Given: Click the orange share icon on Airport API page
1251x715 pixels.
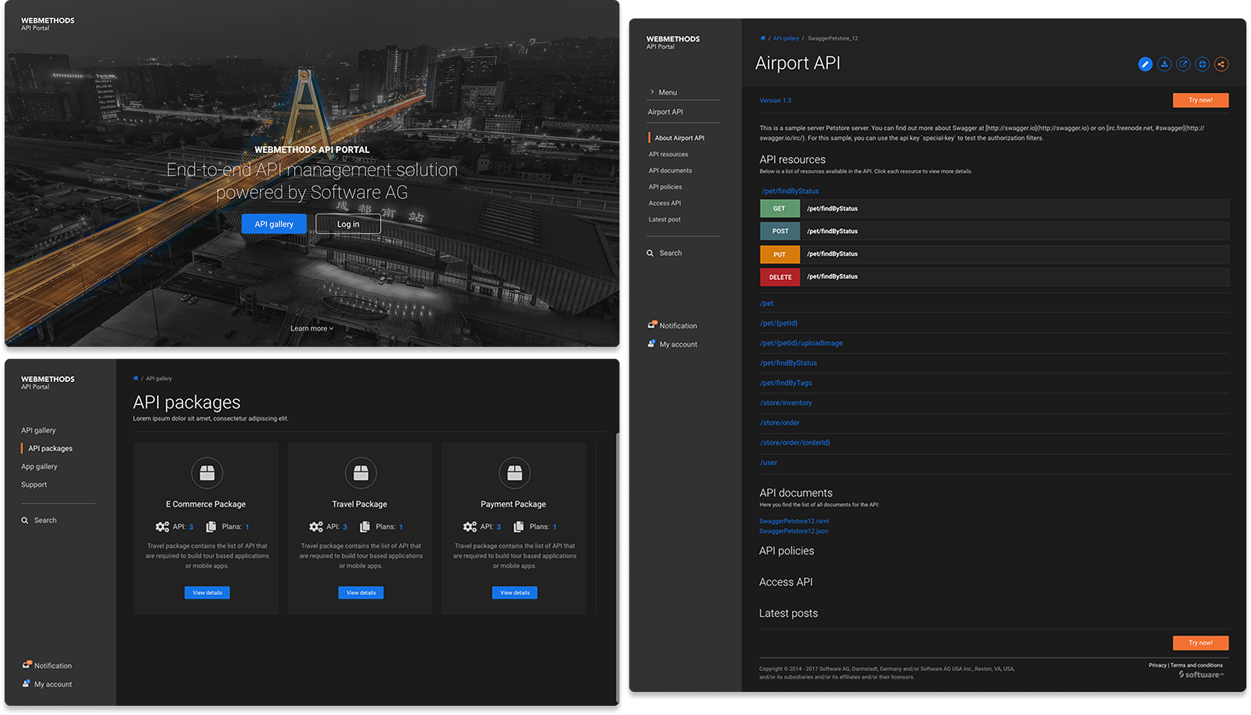Looking at the screenshot, I should point(1221,65).
